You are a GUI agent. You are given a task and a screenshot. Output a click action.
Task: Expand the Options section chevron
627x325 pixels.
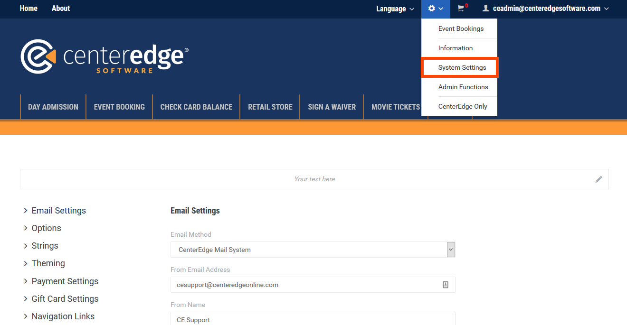point(26,228)
